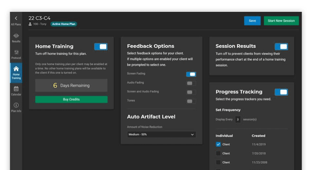This screenshot has height=170, width=312.
Task: Open the Protocol sliders icon
Action: click(16, 52)
